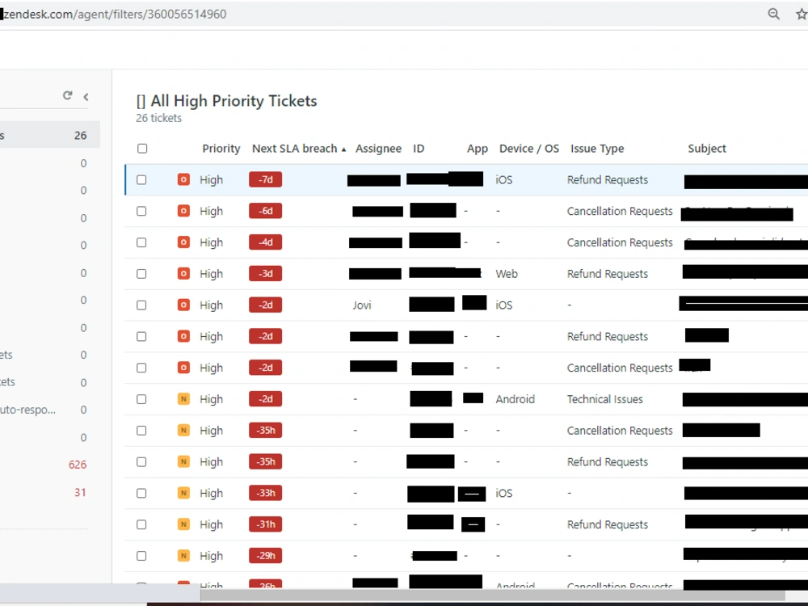Viewport: 808px width, 606px height.
Task: Sort by the Issue Type column header
Action: click(x=597, y=149)
